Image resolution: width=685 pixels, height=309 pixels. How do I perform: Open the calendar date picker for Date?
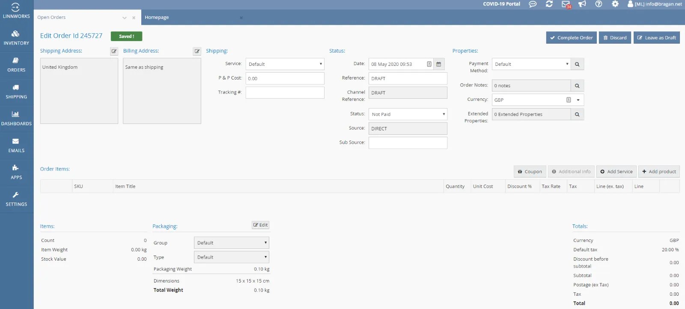tap(439, 64)
